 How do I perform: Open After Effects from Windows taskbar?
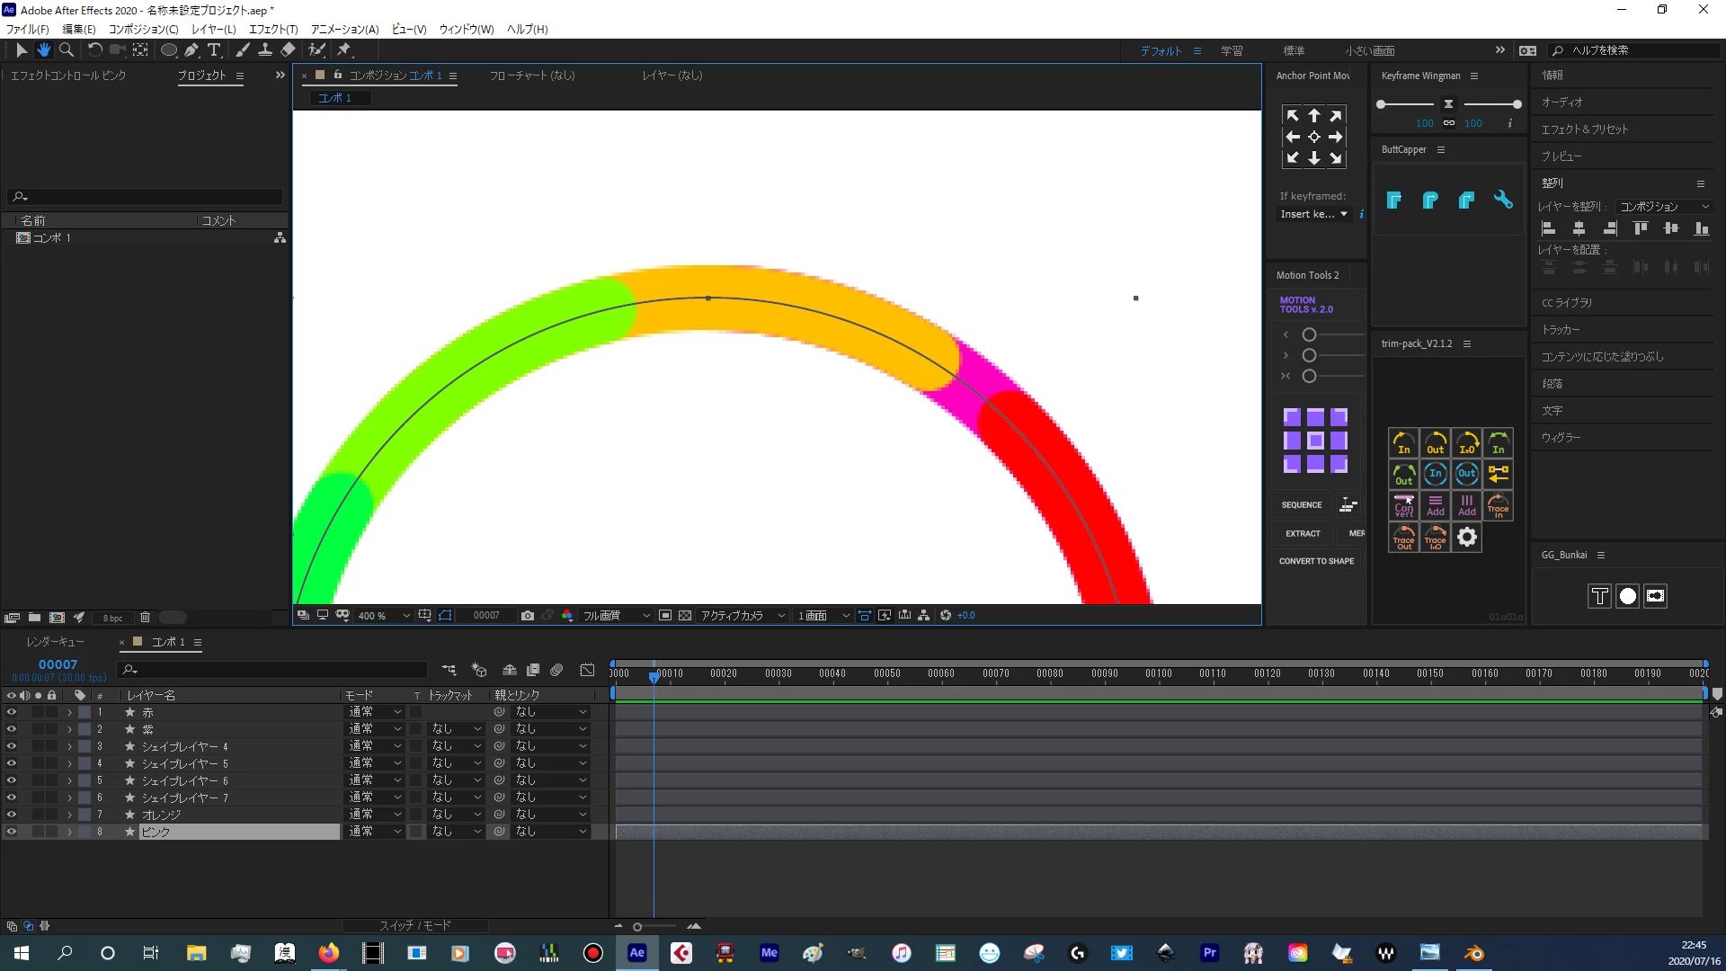[x=636, y=953]
